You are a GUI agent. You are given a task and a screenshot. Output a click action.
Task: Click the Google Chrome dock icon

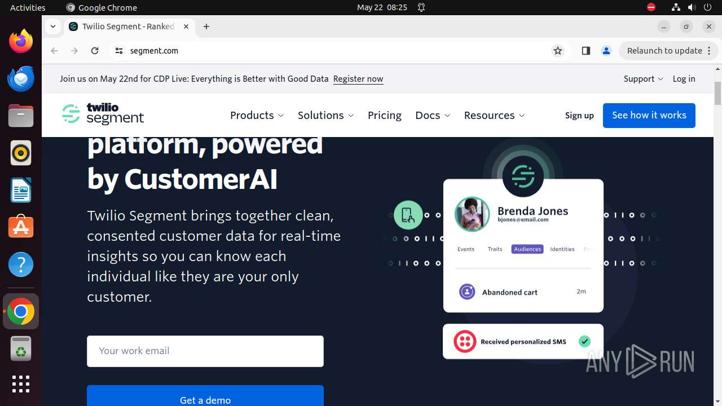[21, 312]
